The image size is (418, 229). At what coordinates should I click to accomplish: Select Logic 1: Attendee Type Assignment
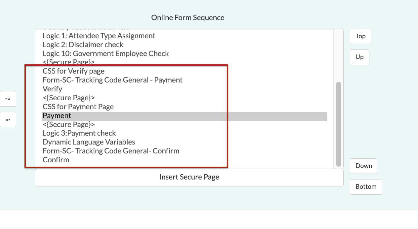point(99,36)
